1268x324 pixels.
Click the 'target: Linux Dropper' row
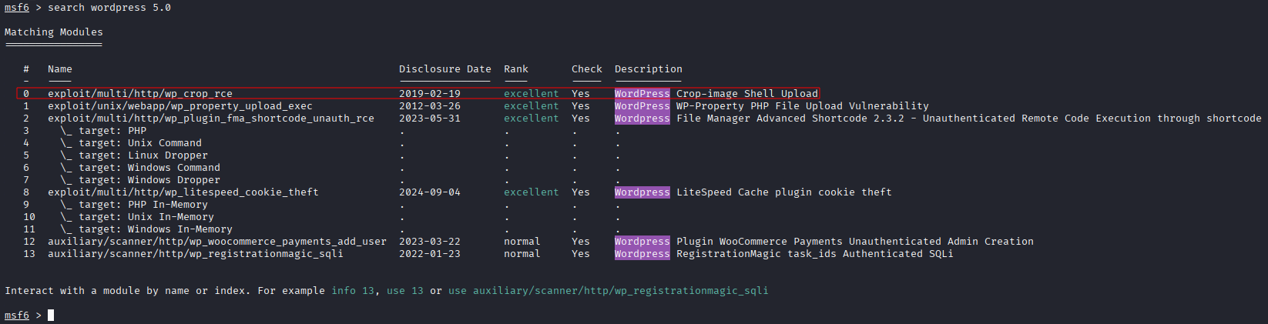click(x=134, y=155)
